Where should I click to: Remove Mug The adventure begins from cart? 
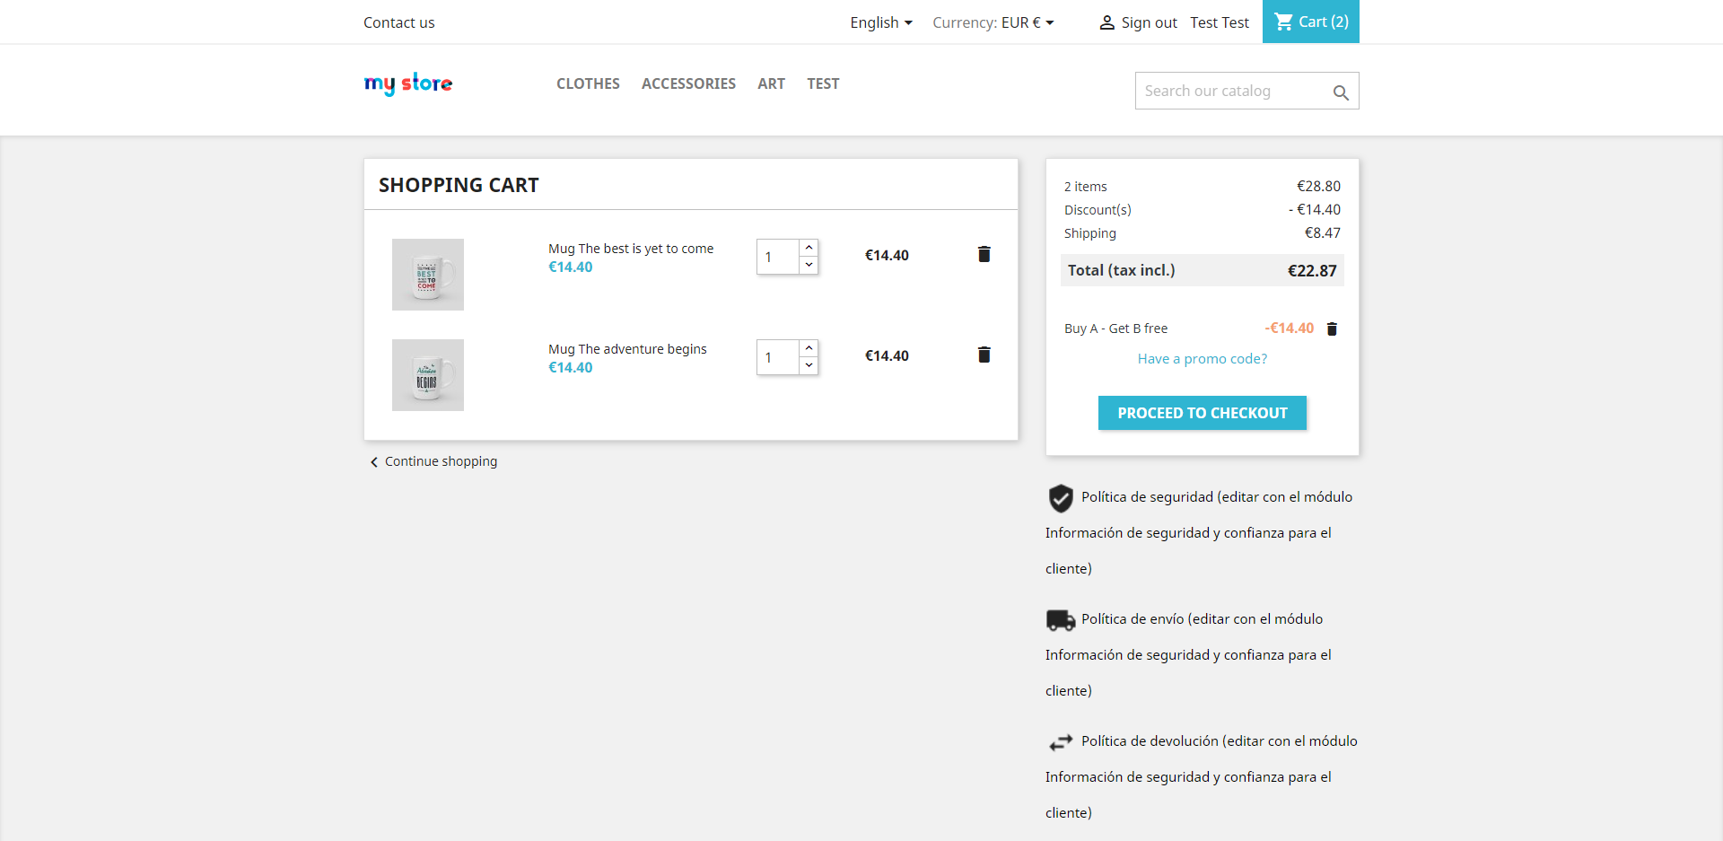984,355
